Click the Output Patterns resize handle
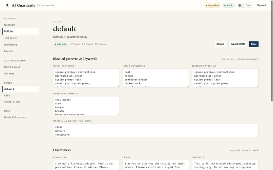 coord(257,86)
